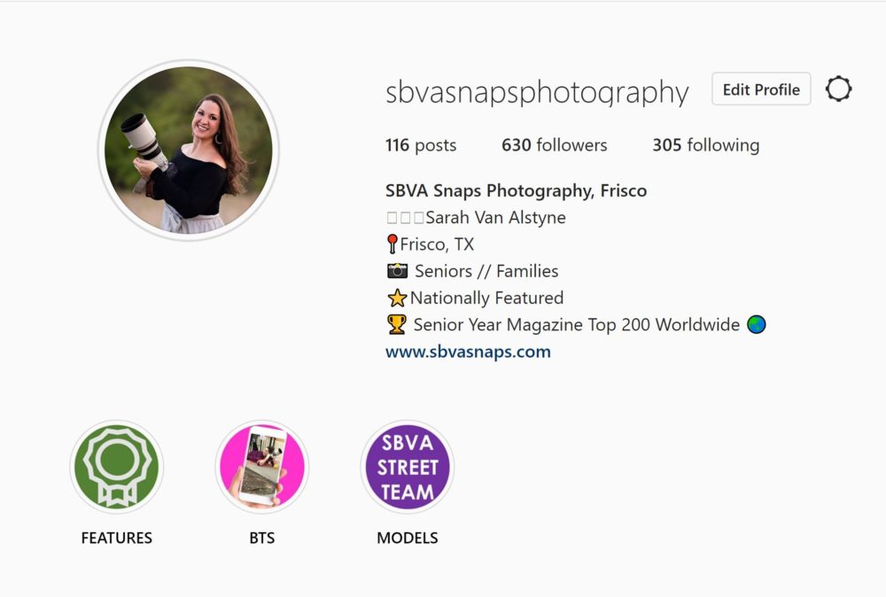Click the FEATURES highlight label
The image size is (886, 597).
[117, 538]
